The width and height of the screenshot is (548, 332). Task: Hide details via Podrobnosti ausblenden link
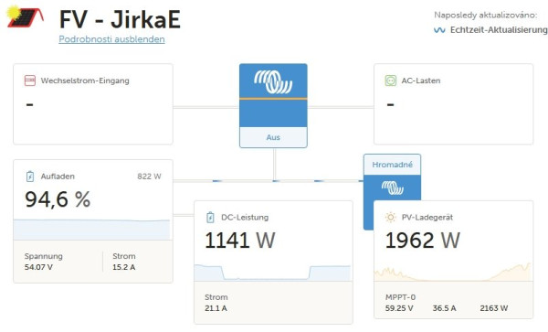(111, 39)
